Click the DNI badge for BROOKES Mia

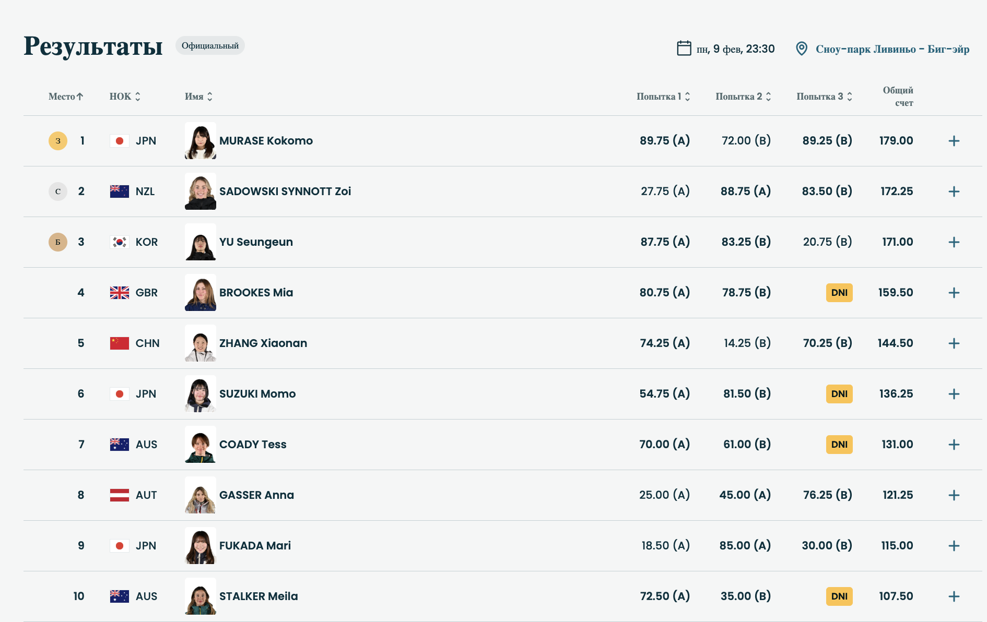pos(839,293)
